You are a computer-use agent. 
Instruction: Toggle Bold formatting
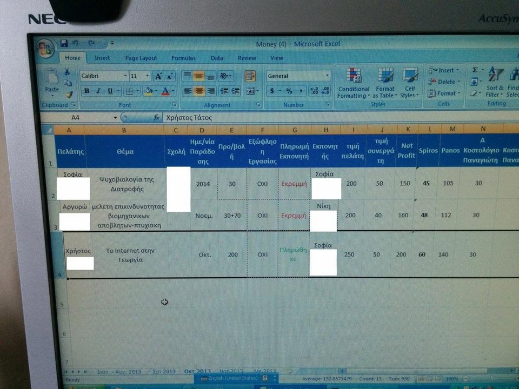coord(86,91)
